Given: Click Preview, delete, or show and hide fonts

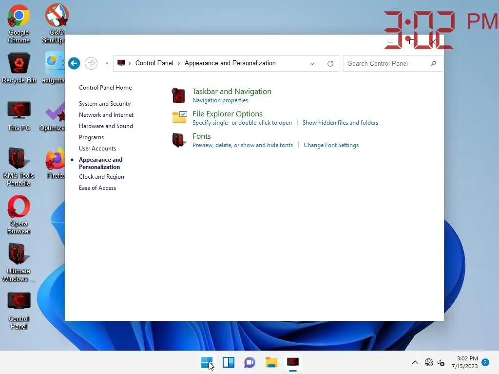Looking at the screenshot, I should [x=243, y=145].
